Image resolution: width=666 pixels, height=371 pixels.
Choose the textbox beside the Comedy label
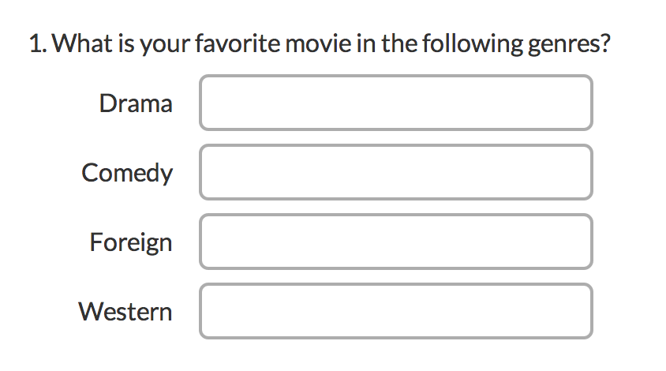396,172
